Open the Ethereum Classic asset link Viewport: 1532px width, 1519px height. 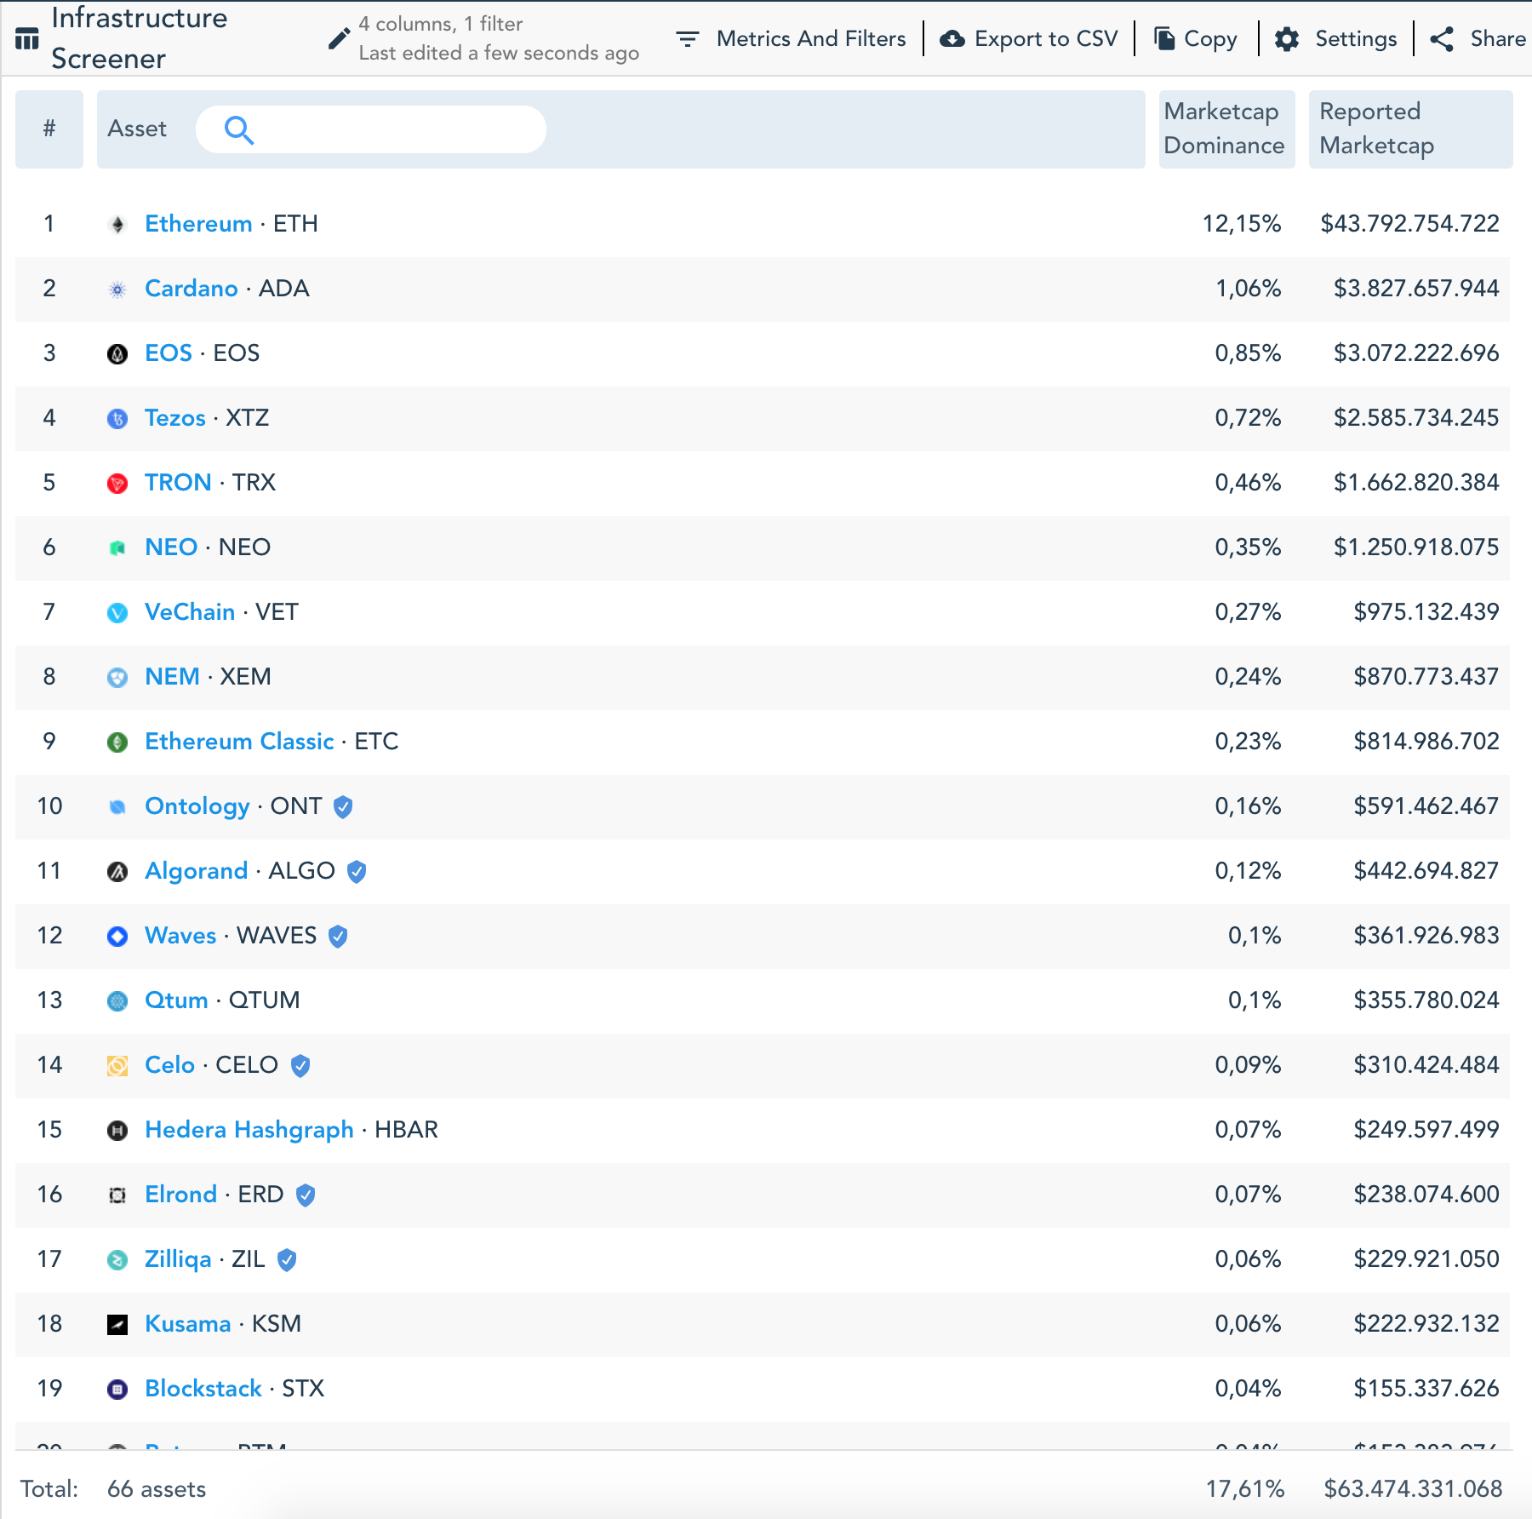[239, 742]
